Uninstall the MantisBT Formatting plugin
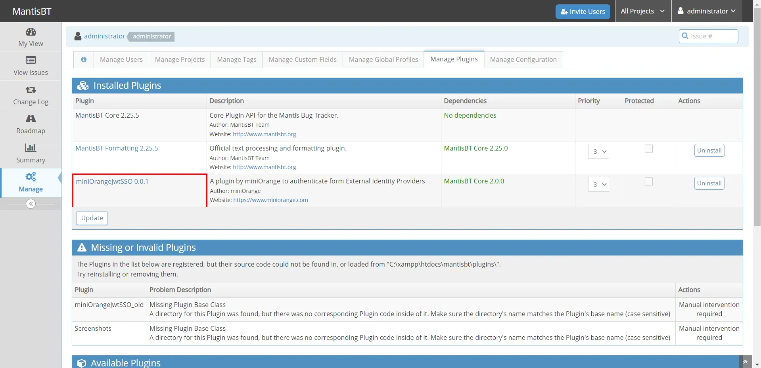 [x=709, y=150]
